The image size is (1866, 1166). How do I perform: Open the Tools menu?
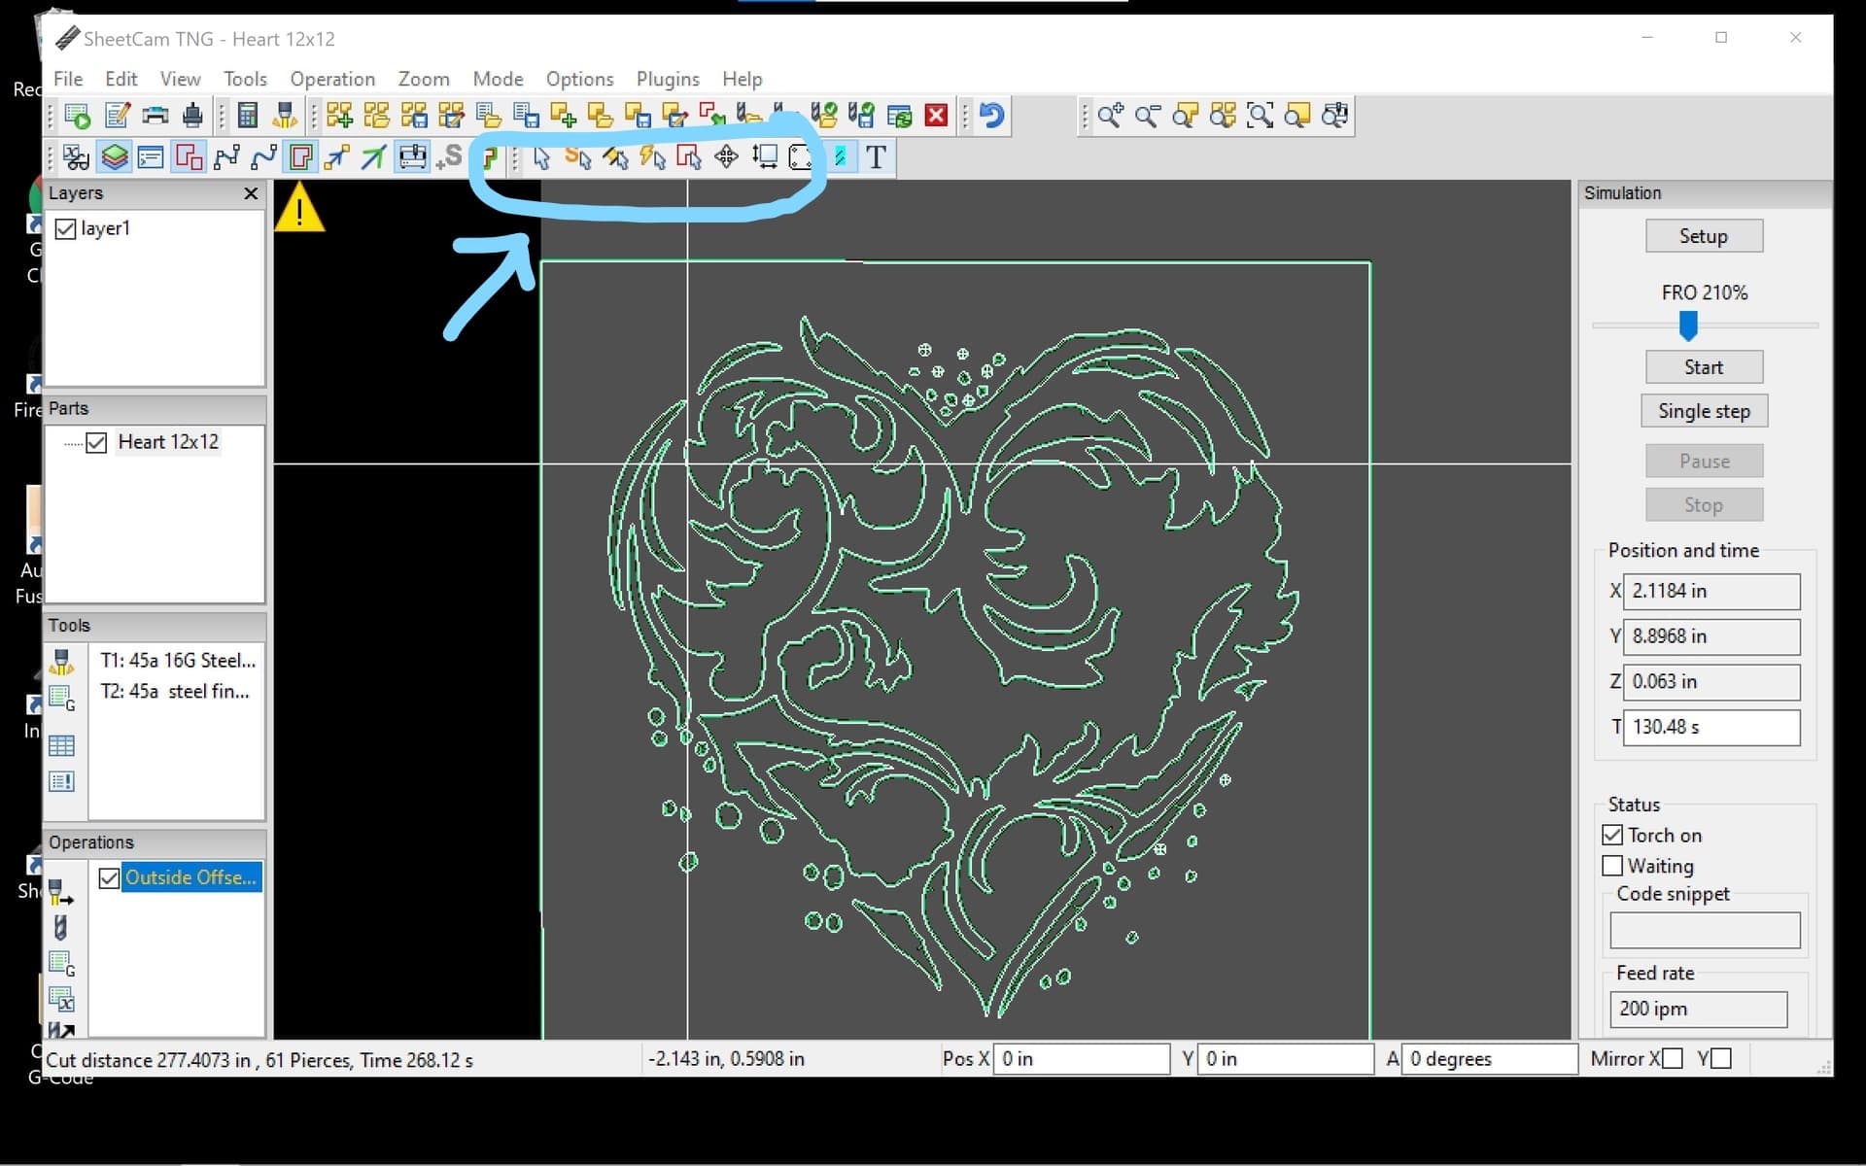(245, 79)
